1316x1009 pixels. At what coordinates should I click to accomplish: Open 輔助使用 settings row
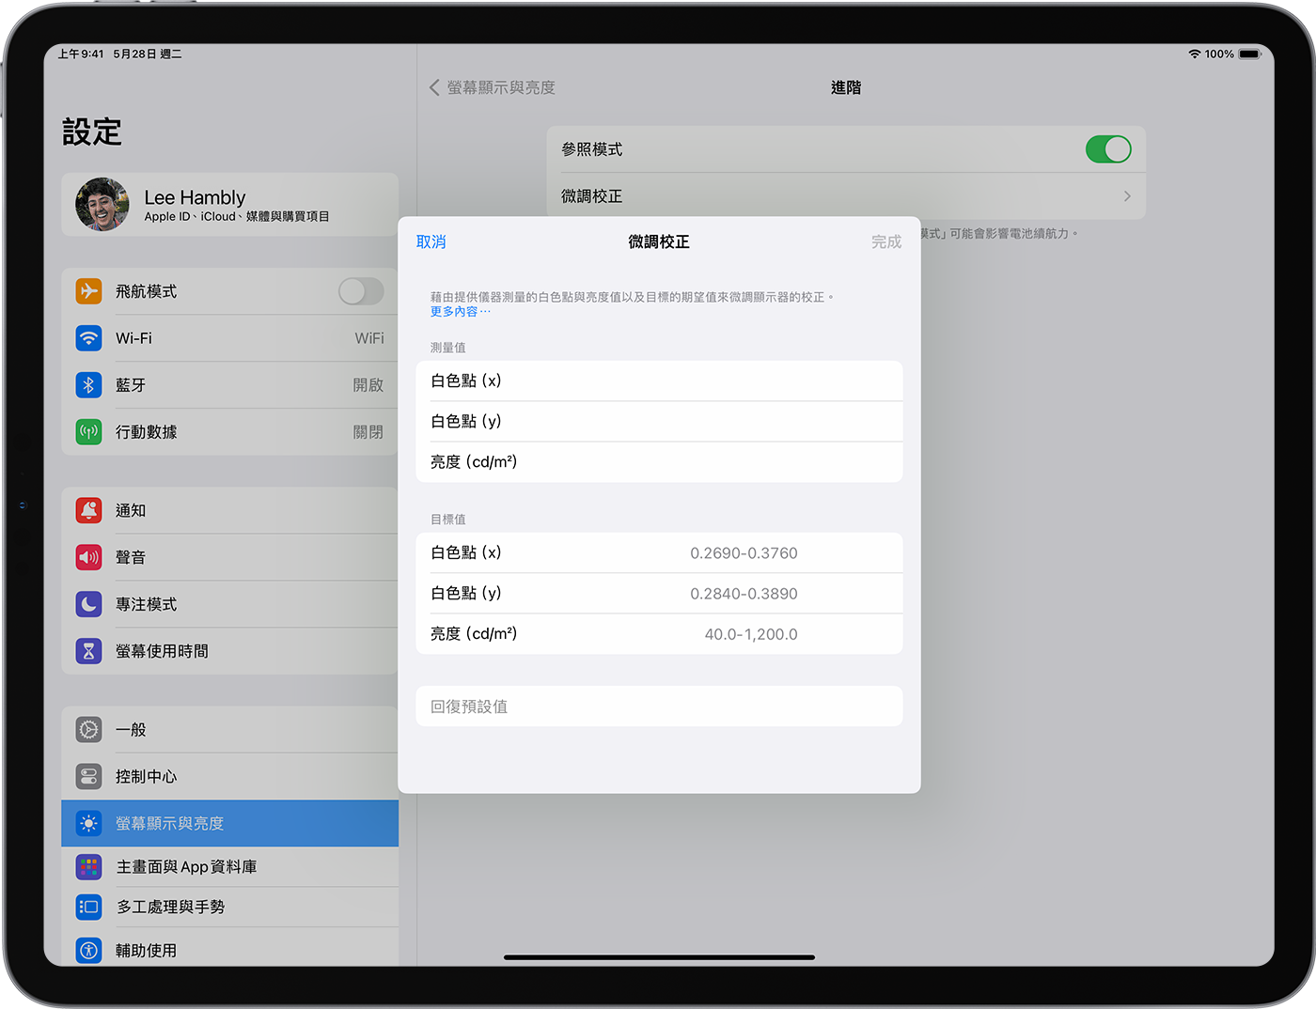click(x=230, y=948)
